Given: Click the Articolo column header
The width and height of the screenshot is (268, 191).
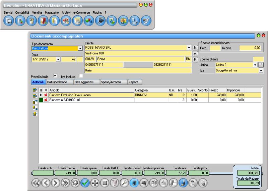Looking at the screenshot, I should click(x=91, y=90).
